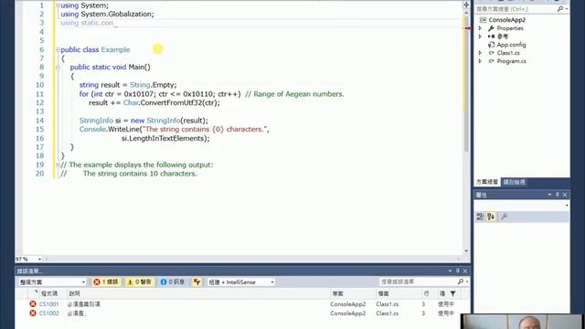
Task: Open the filter funnel in error list header
Action: [x=452, y=294]
